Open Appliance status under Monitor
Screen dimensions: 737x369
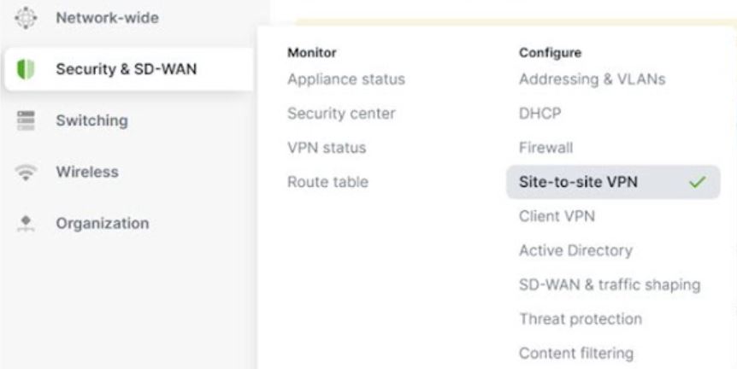(x=346, y=79)
